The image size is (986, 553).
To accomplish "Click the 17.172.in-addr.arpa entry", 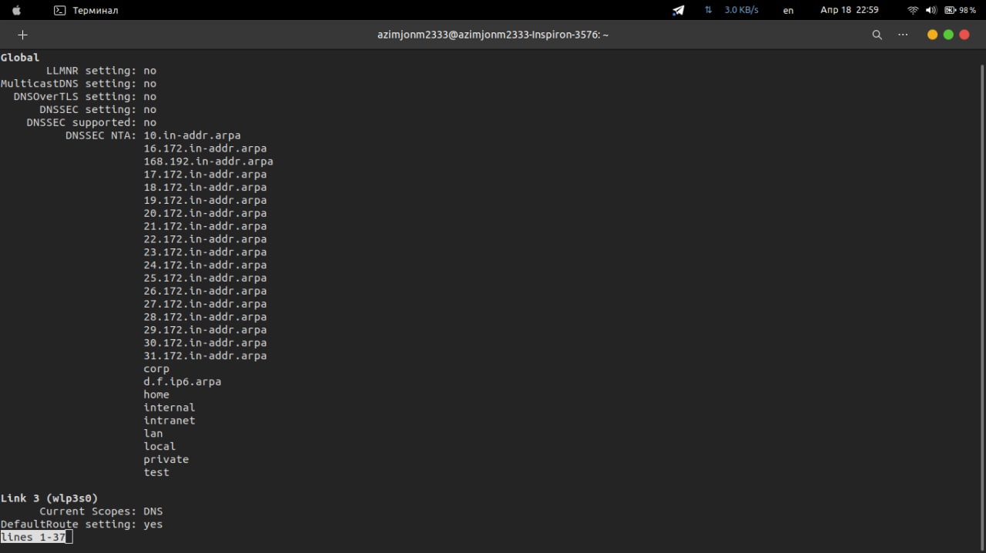I will [x=205, y=175].
